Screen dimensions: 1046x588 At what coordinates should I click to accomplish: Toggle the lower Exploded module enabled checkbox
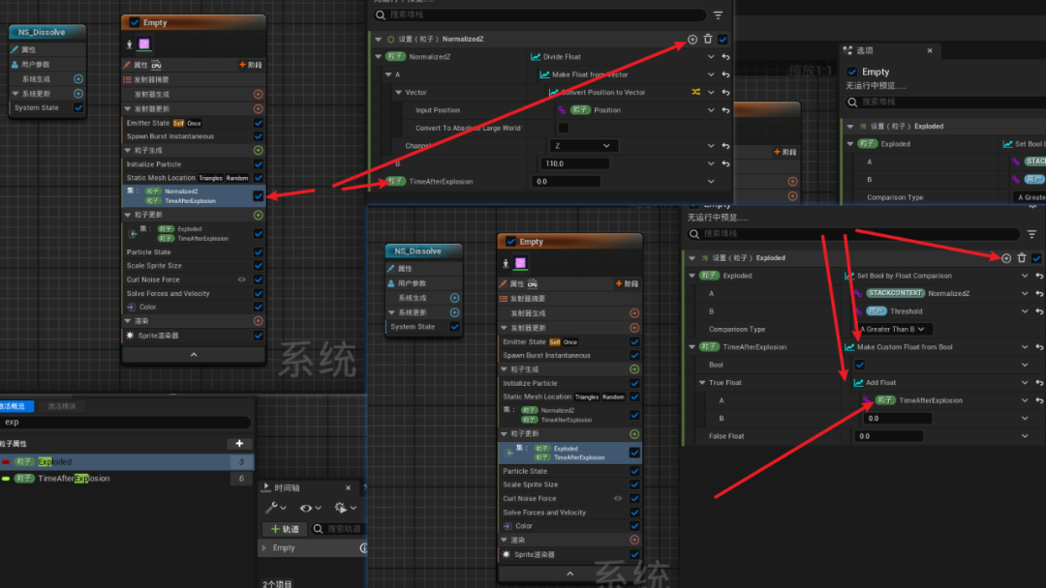(1036, 257)
